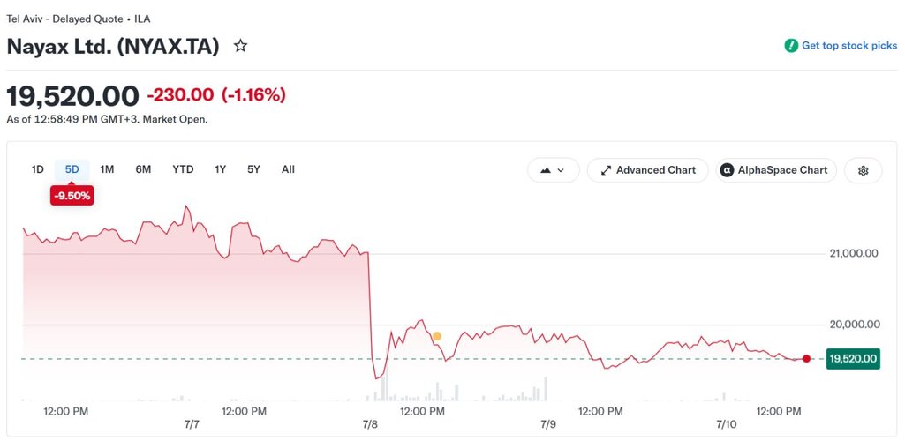The image size is (905, 441).
Task: Switch to 1M time range
Action: click(x=107, y=169)
